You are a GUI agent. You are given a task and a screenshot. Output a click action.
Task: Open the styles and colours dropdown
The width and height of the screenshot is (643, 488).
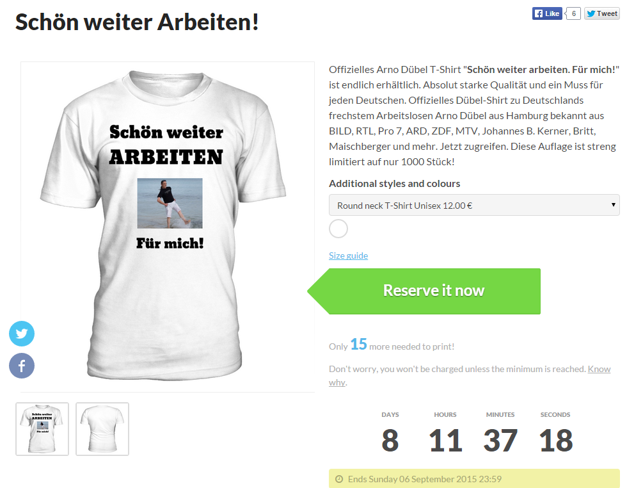coord(474,205)
